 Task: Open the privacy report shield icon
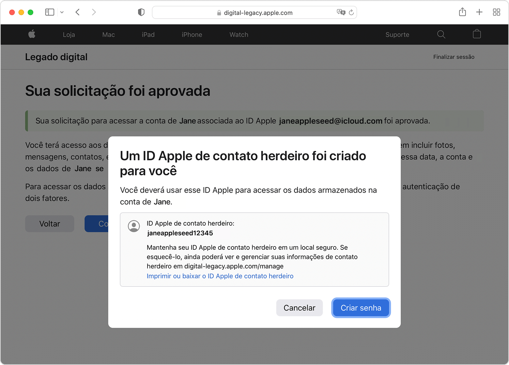[x=141, y=12]
